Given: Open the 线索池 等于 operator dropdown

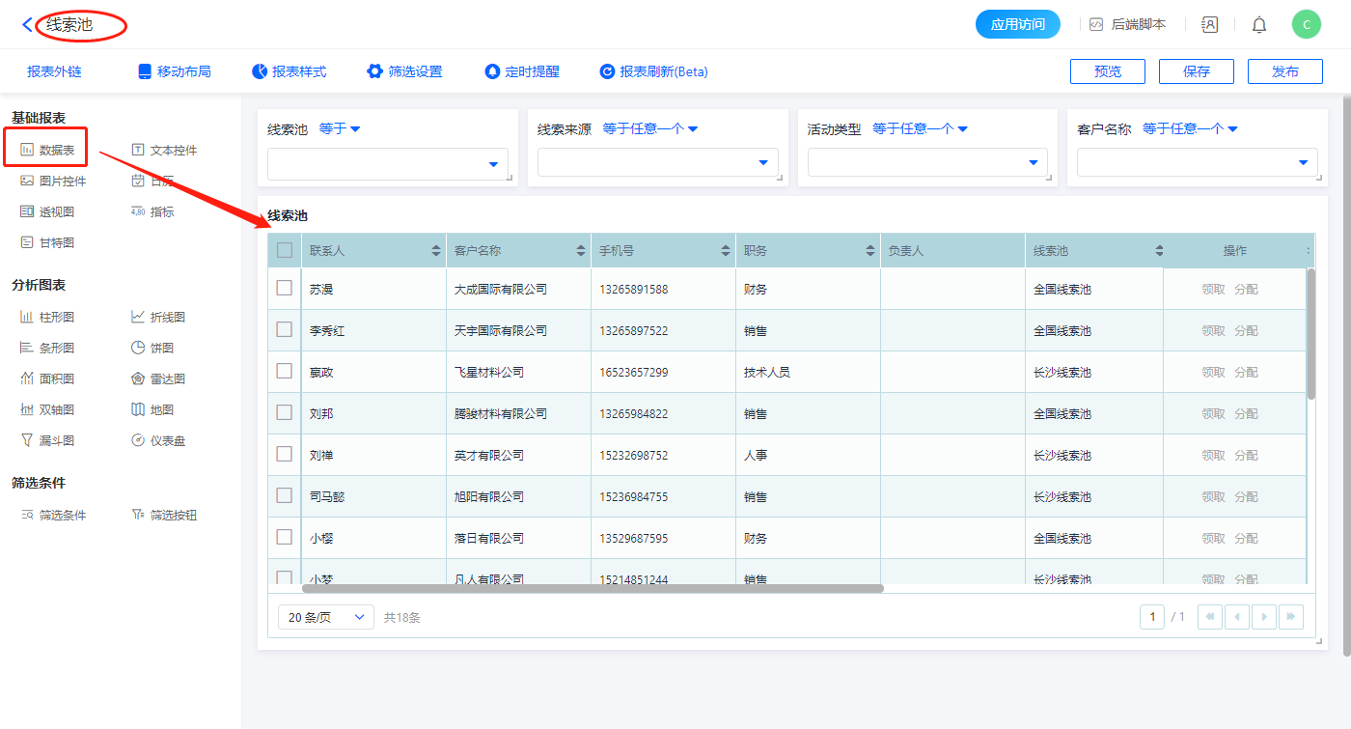Looking at the screenshot, I should tap(340, 128).
